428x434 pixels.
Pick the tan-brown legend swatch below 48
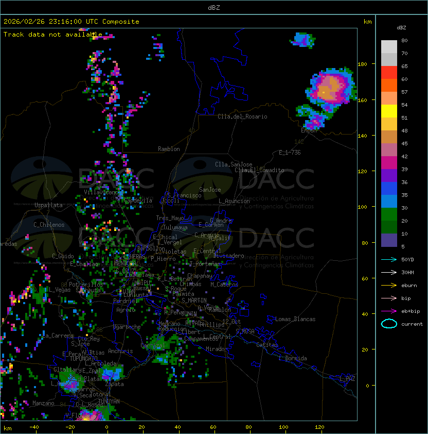click(x=389, y=137)
